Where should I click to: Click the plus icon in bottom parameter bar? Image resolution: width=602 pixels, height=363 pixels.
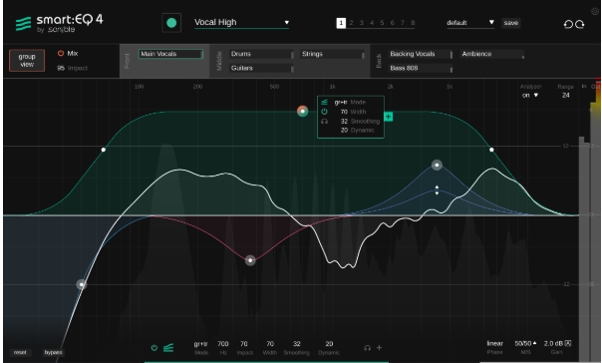(380, 348)
